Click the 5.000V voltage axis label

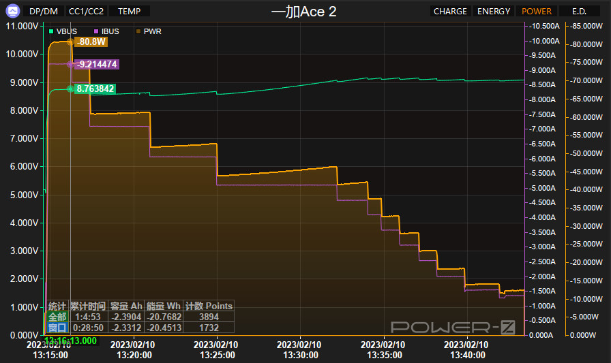pos(24,195)
